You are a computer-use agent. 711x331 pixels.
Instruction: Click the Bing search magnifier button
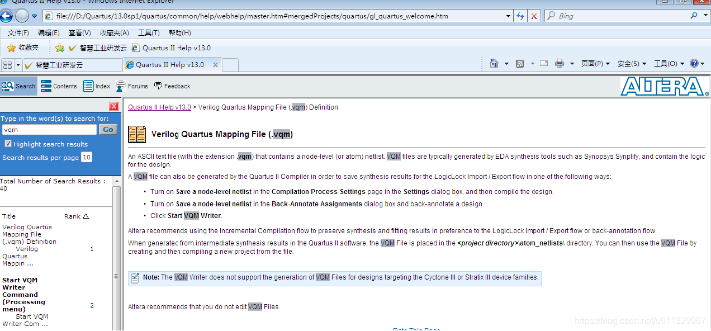coord(694,16)
